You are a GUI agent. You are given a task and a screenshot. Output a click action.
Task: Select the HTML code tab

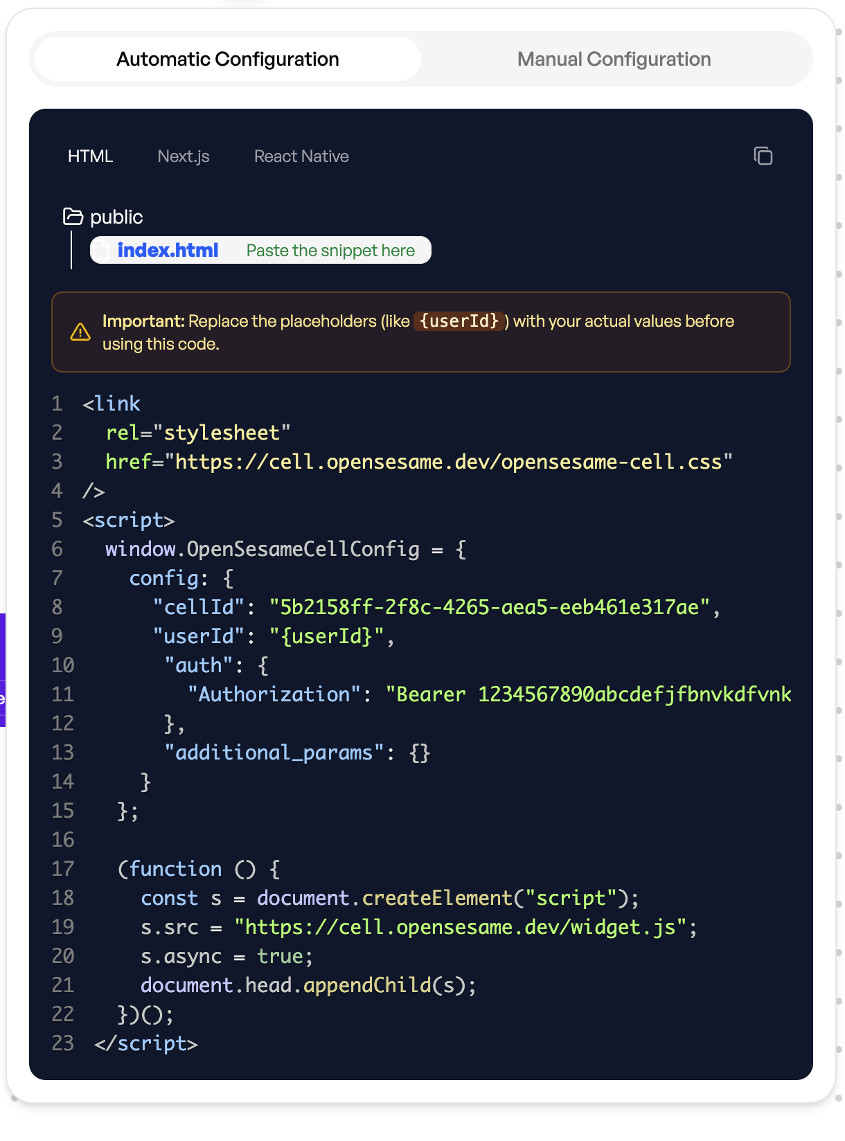pos(91,156)
